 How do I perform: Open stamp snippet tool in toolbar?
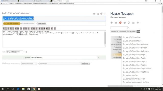point(47,28)
